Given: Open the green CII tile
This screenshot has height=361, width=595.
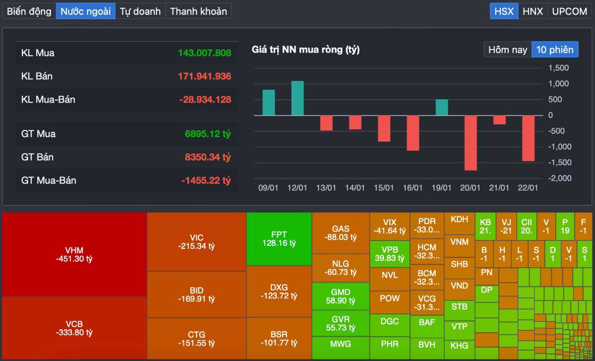Looking at the screenshot, I should (527, 227).
